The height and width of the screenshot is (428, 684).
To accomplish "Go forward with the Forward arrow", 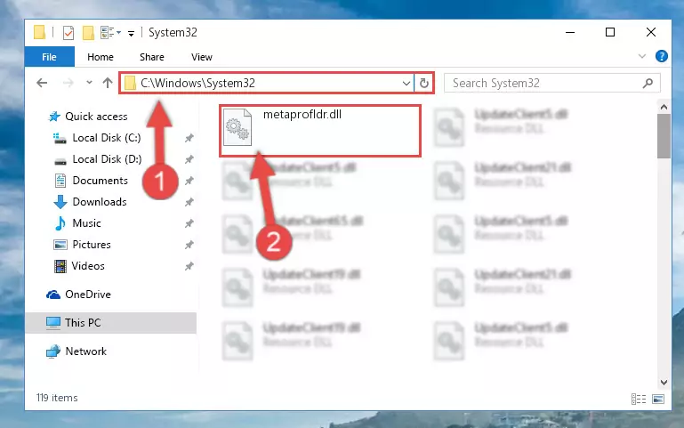I will [68, 83].
